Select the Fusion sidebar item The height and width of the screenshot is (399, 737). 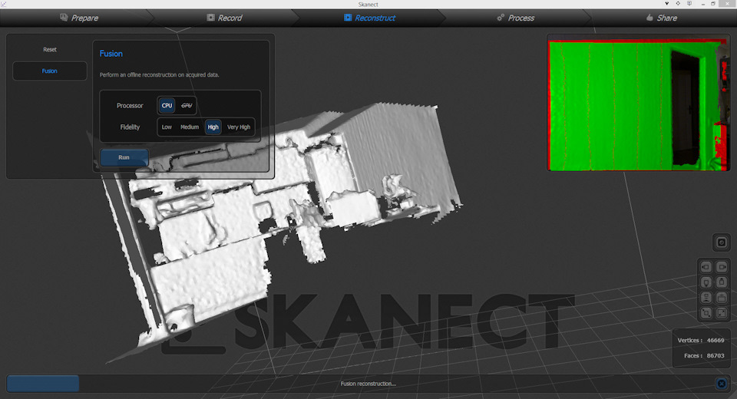(50, 71)
